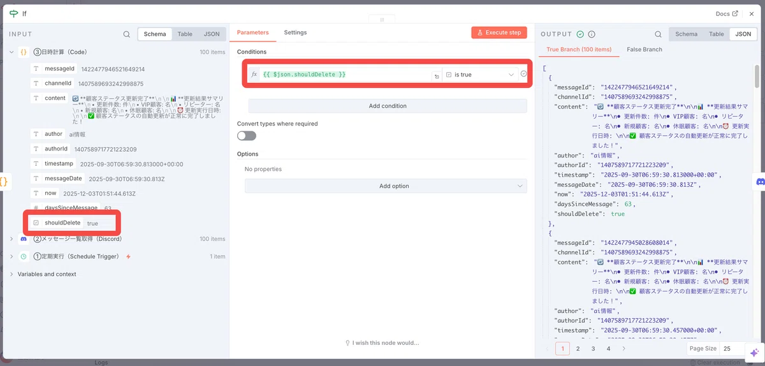Click the condition options circle icon
765x366 pixels.
coord(523,74)
